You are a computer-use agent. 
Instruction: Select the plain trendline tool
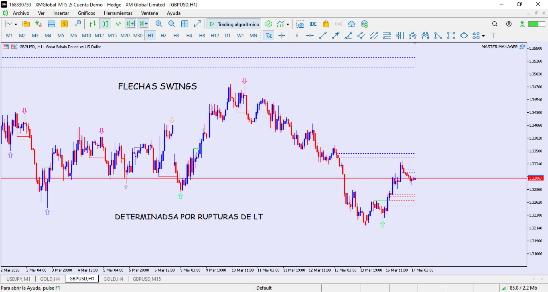[x=323, y=36]
